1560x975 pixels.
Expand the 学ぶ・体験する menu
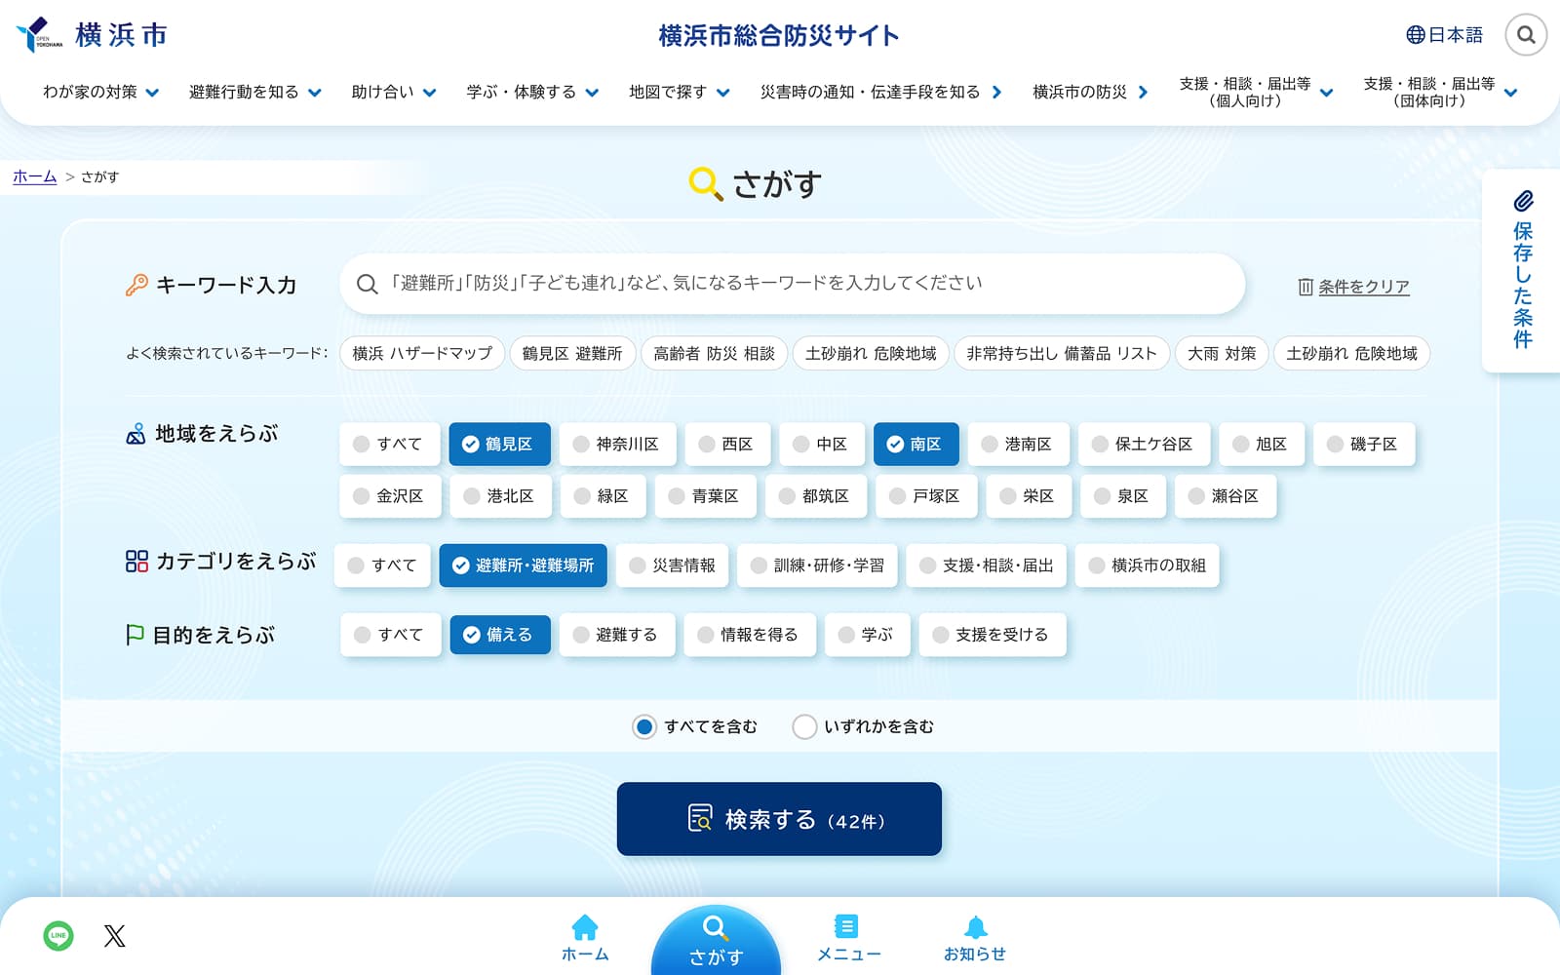coord(532,92)
